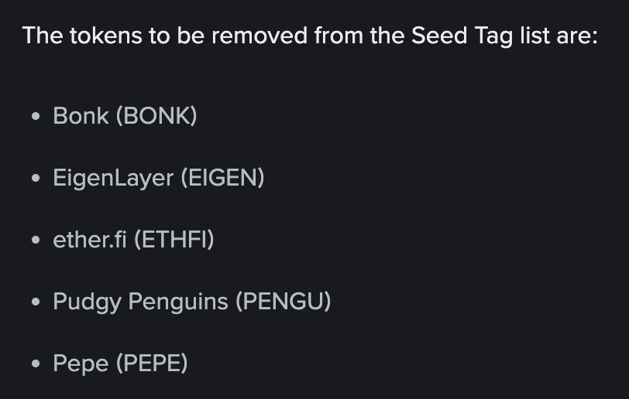This screenshot has width=629, height=399.
Task: Click the word Pepe token name
Action: click(x=81, y=363)
